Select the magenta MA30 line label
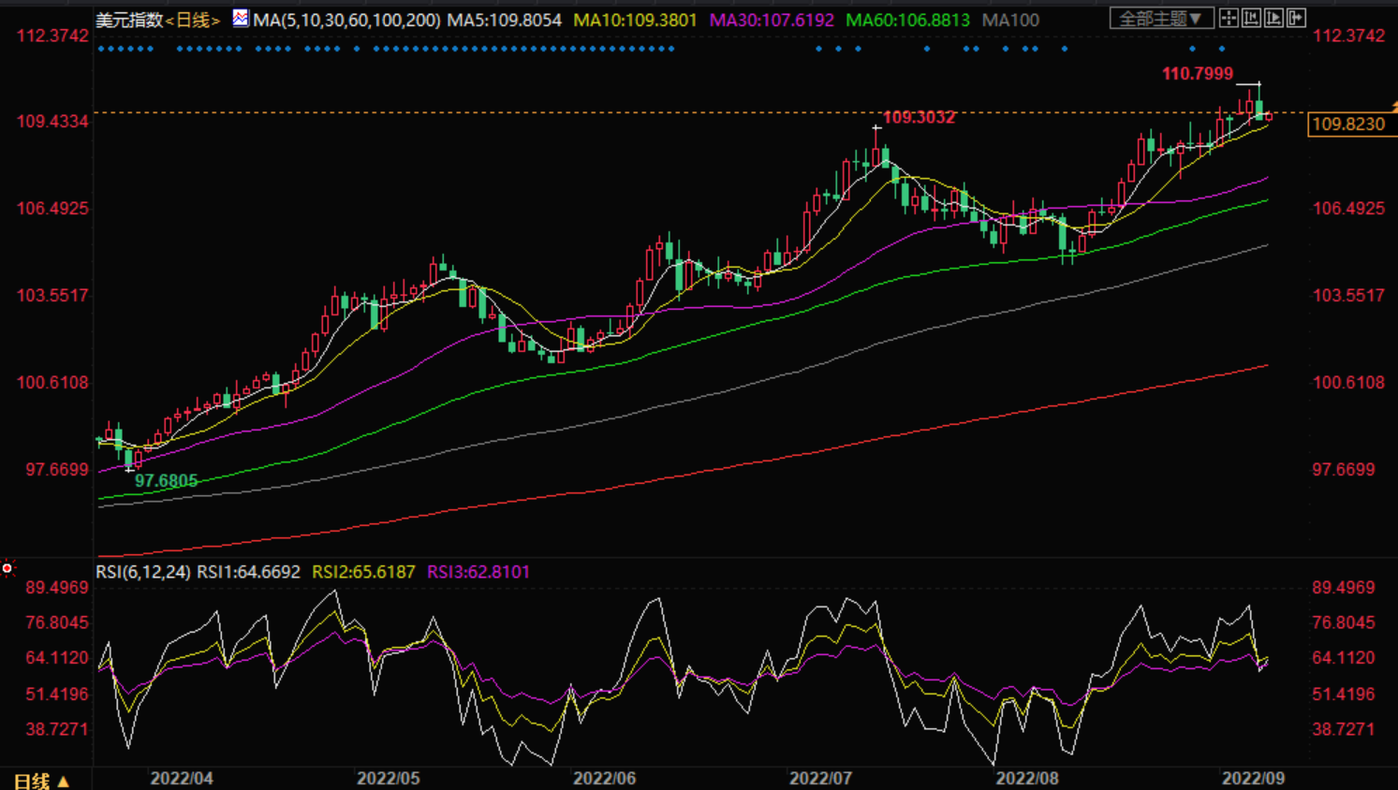 [x=771, y=20]
